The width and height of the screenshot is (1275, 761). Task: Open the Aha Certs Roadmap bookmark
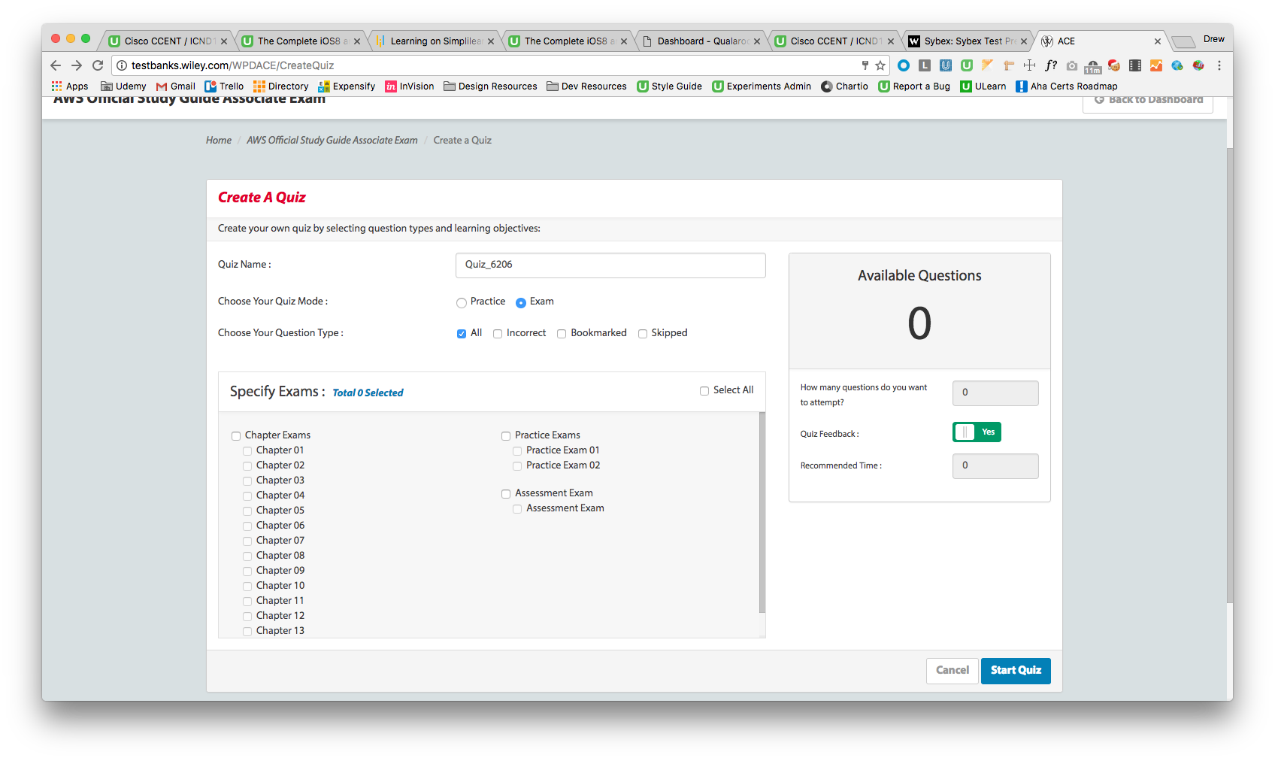click(1067, 86)
